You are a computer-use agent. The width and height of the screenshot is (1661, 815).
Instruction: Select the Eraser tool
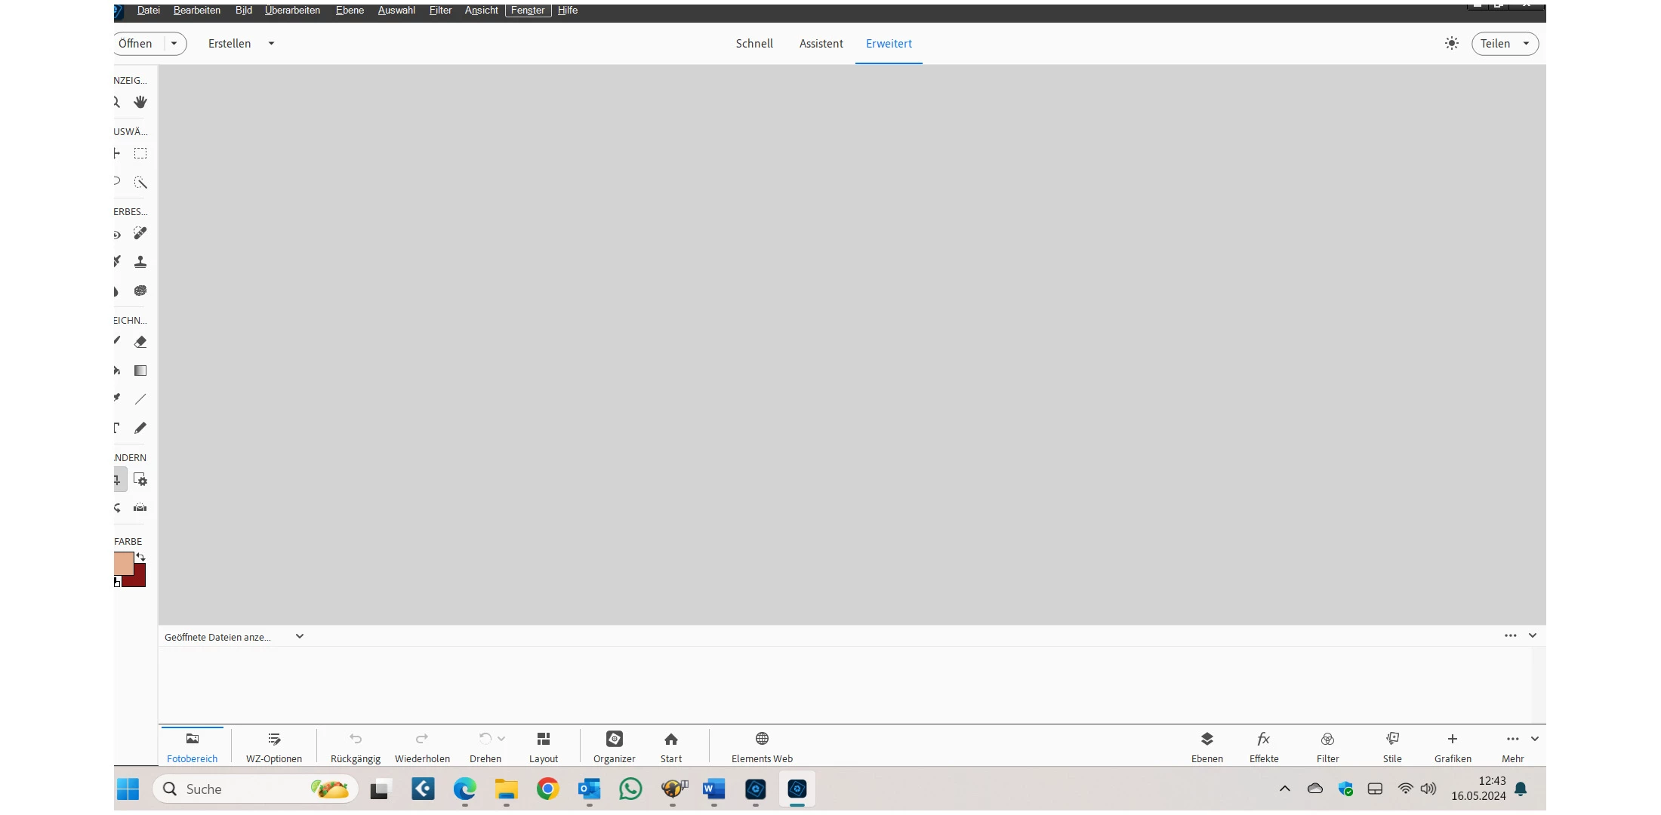140,342
